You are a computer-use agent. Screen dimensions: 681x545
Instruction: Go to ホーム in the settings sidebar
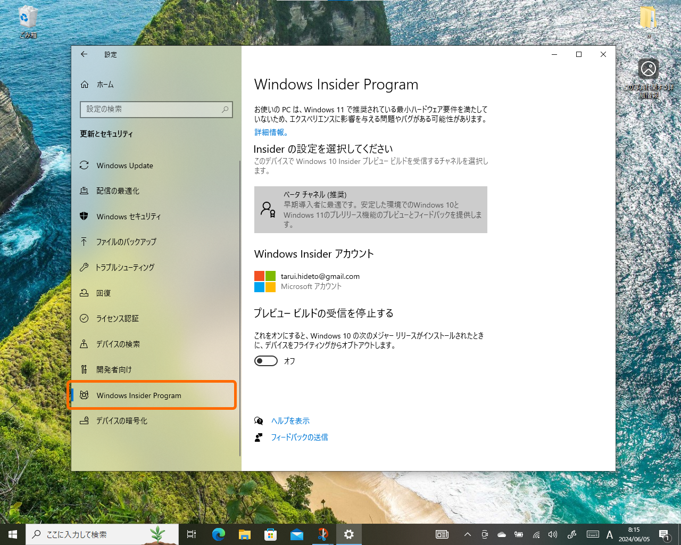pos(104,84)
